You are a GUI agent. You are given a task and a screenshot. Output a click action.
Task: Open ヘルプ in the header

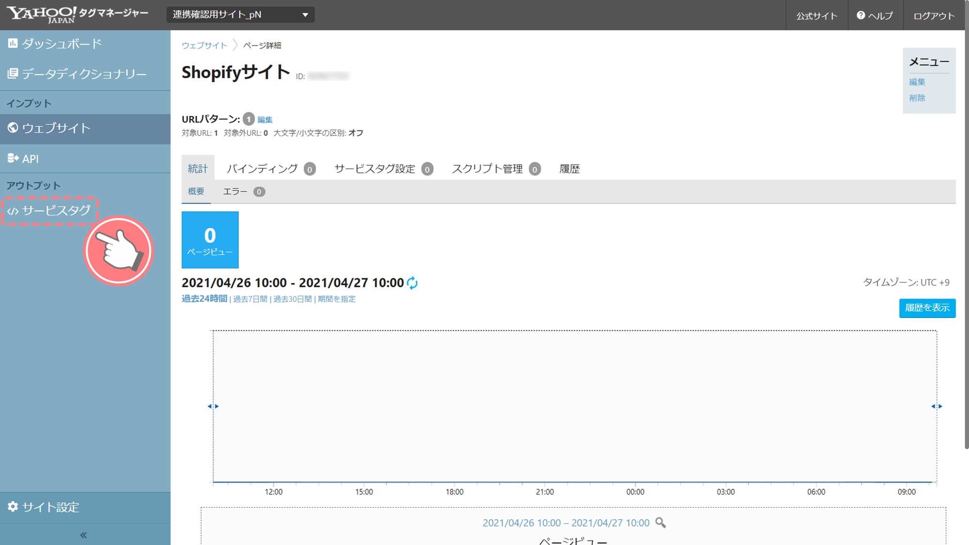tap(875, 16)
